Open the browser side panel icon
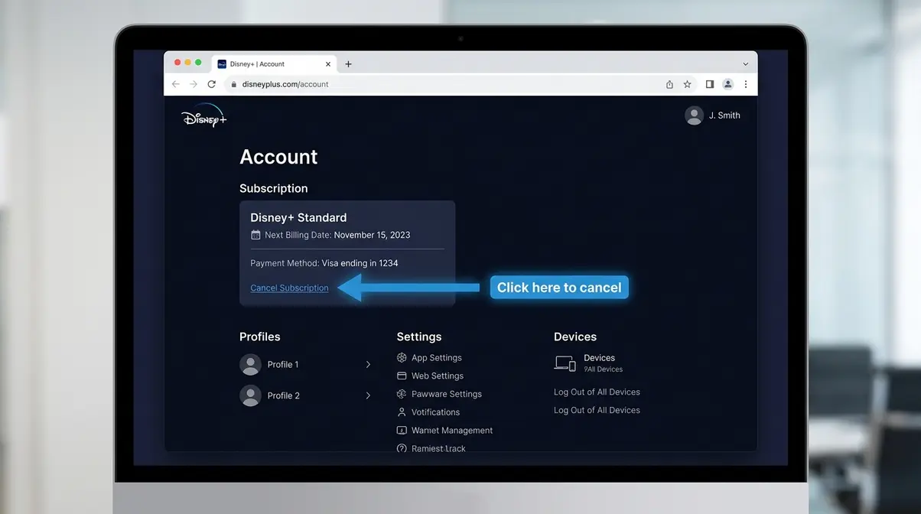This screenshot has width=921, height=514. pyautogui.click(x=710, y=84)
